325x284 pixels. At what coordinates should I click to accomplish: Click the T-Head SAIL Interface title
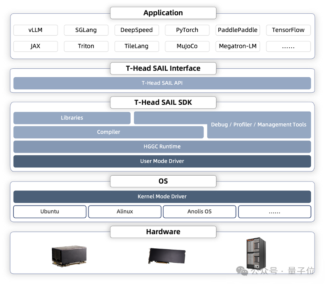(x=163, y=68)
